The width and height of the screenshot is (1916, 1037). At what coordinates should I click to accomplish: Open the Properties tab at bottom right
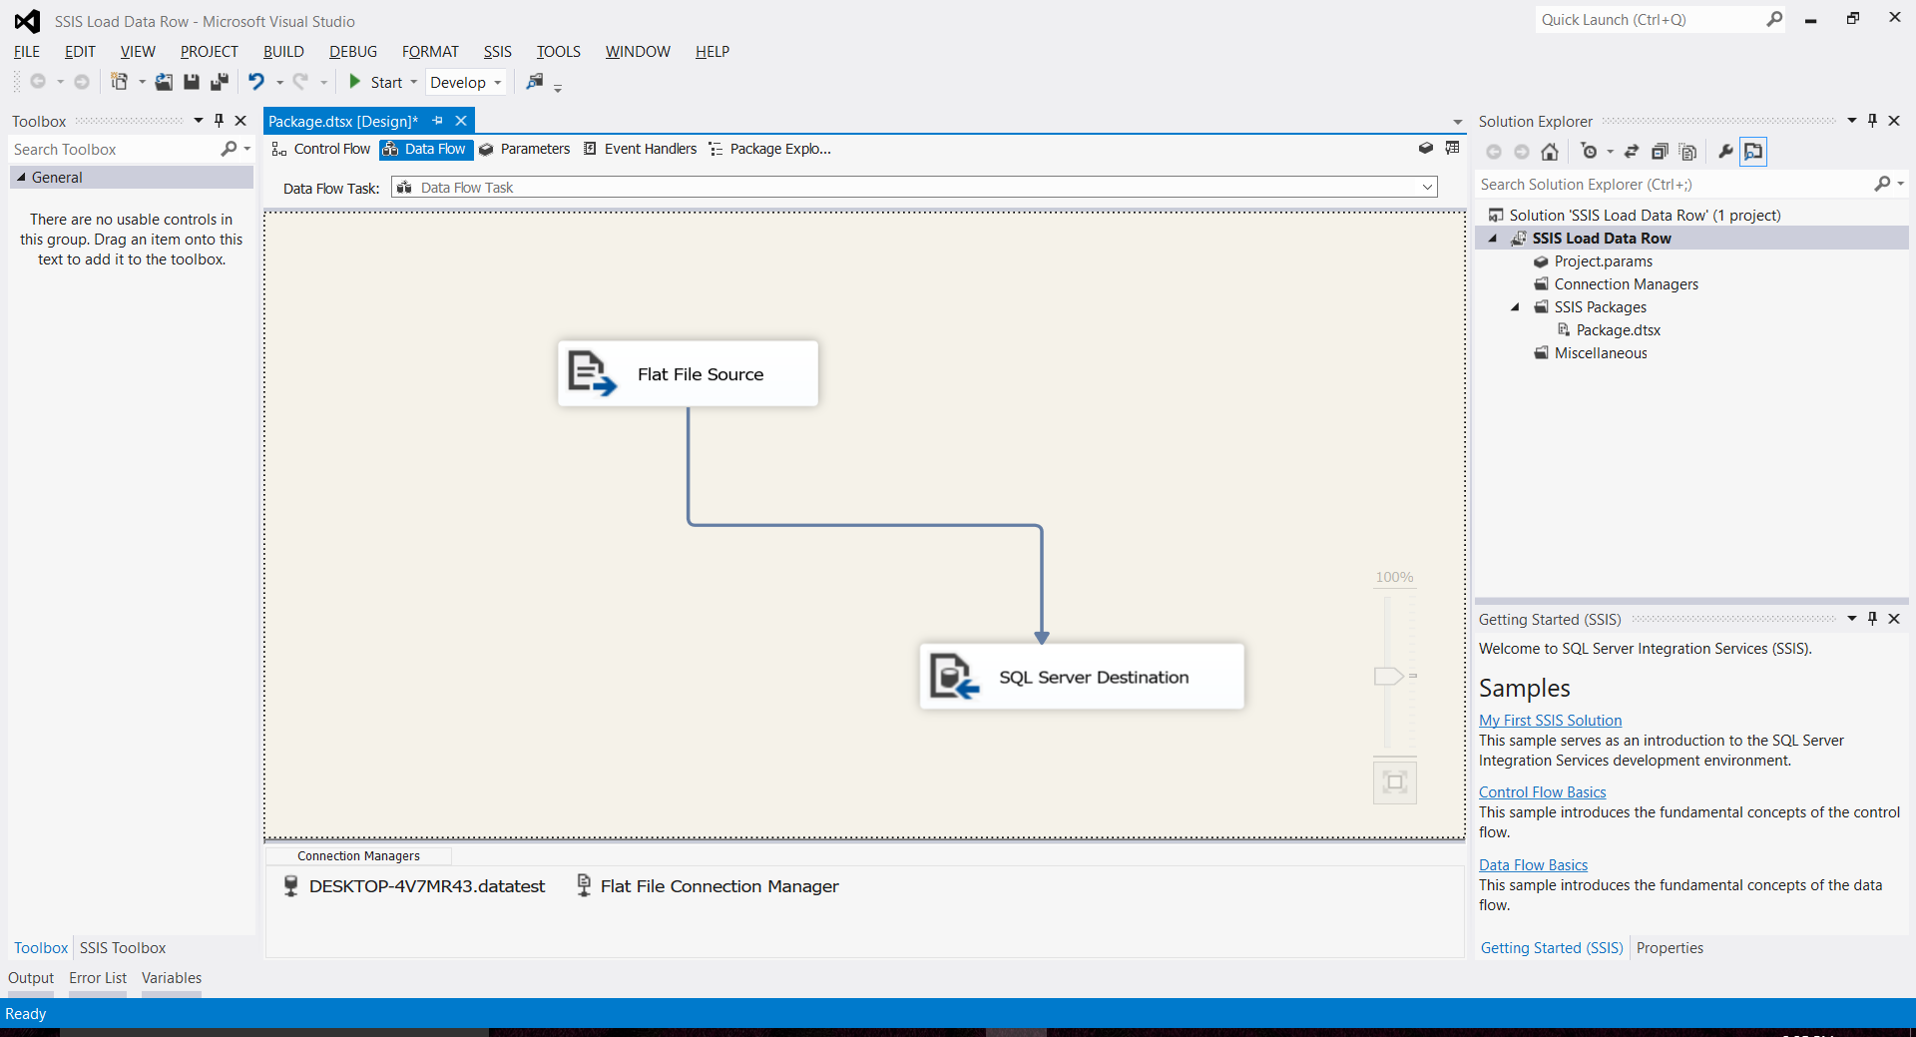click(x=1670, y=948)
